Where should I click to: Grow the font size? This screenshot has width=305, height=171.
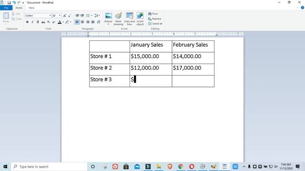[65, 16]
